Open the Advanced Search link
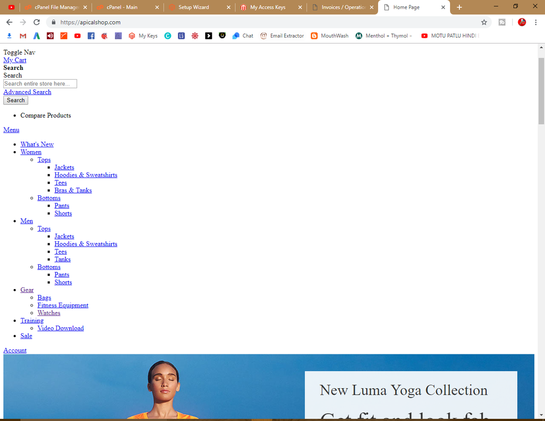This screenshot has width=545, height=421. coord(27,92)
